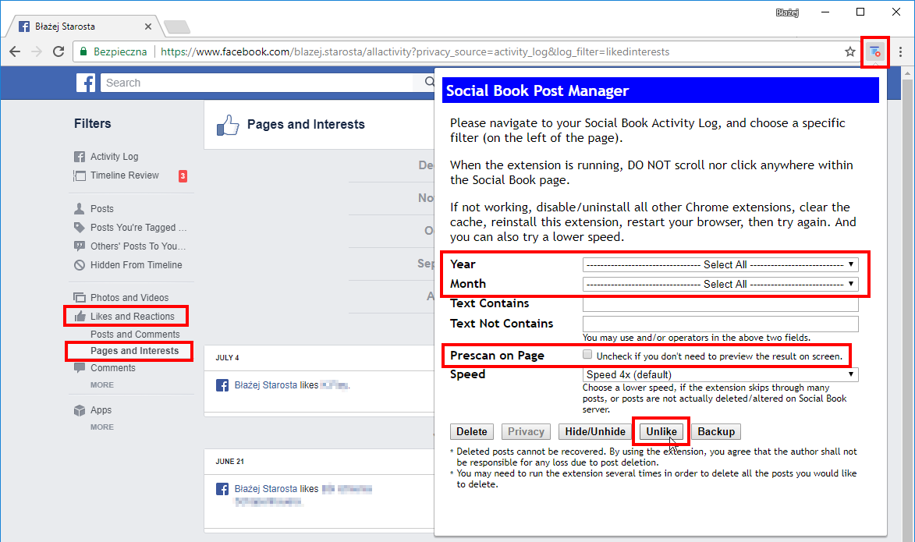Click the Text Contains input field
This screenshot has width=915, height=542.
coord(720,304)
